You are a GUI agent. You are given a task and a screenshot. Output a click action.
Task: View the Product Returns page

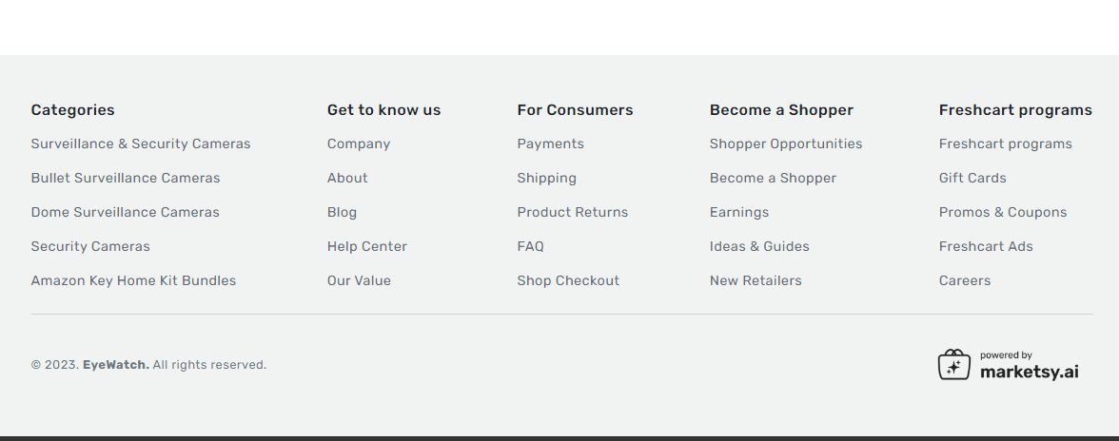tap(573, 212)
